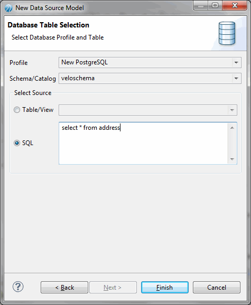This screenshot has height=305, width=251.
Task: Select the Table/View radio button
Action: point(17,110)
